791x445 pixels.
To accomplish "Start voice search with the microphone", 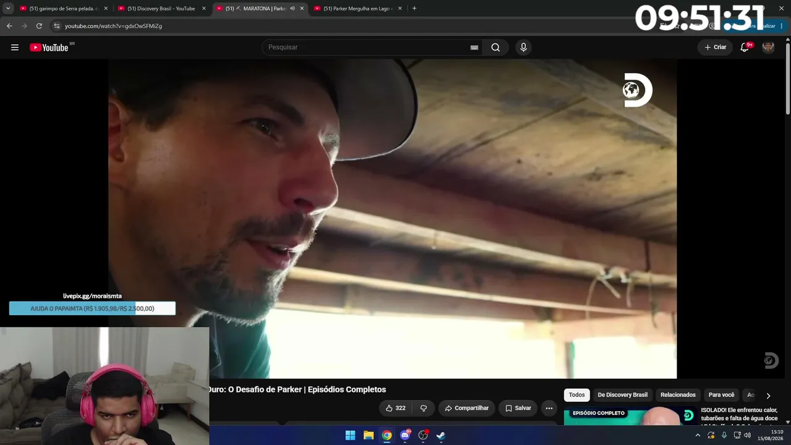I will coord(523,48).
